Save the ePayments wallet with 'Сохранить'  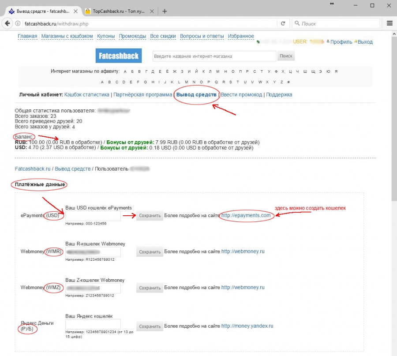150,216
